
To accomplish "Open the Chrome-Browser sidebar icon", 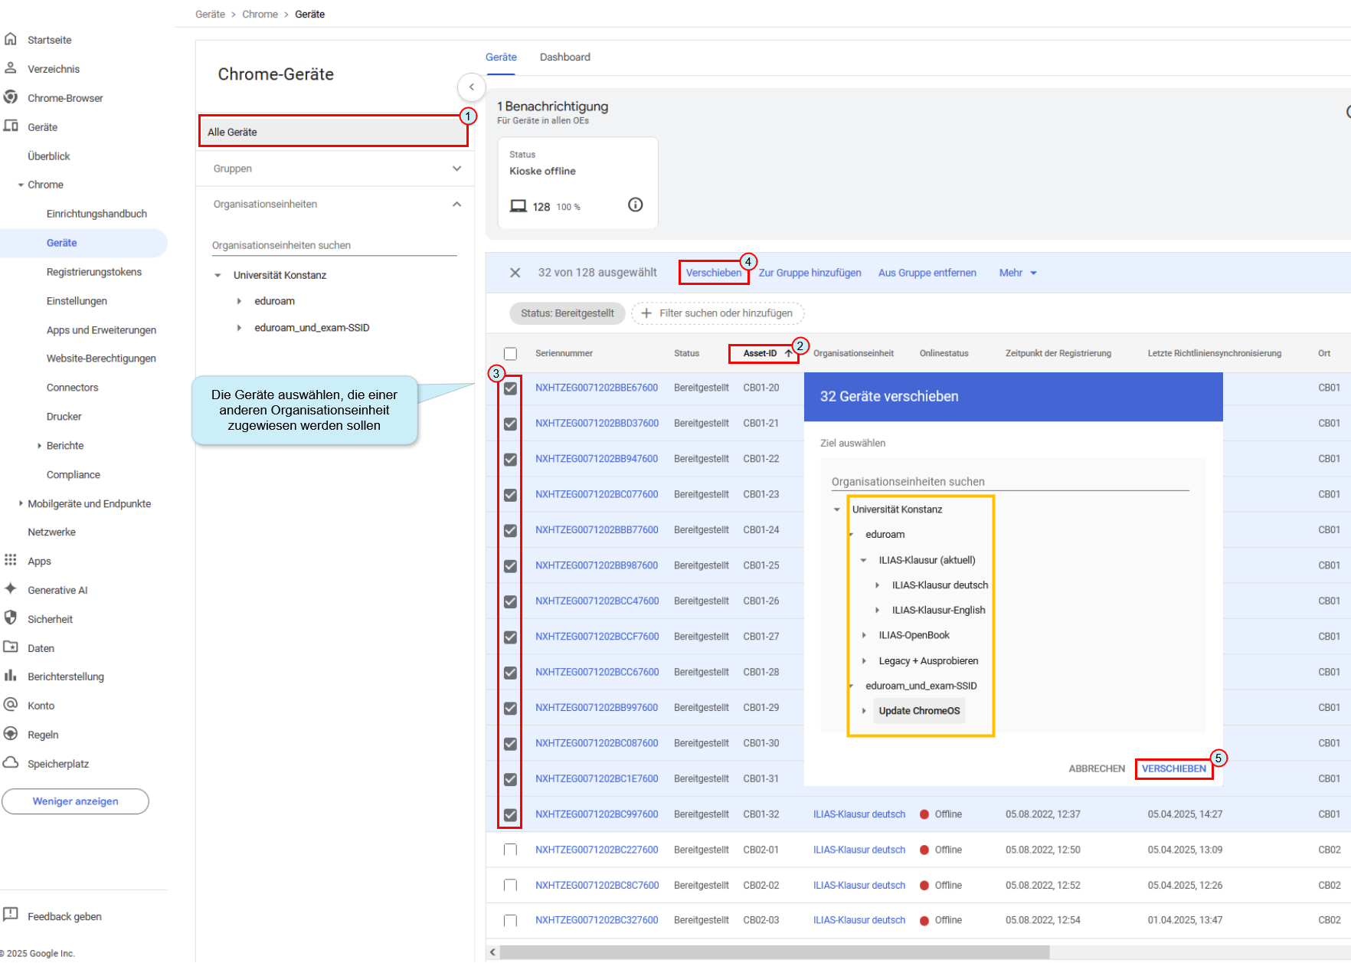I will point(11,97).
